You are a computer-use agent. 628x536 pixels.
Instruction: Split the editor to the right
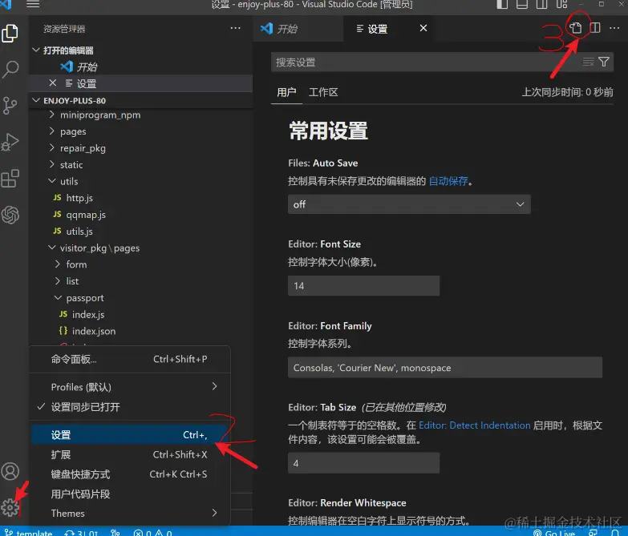595,28
